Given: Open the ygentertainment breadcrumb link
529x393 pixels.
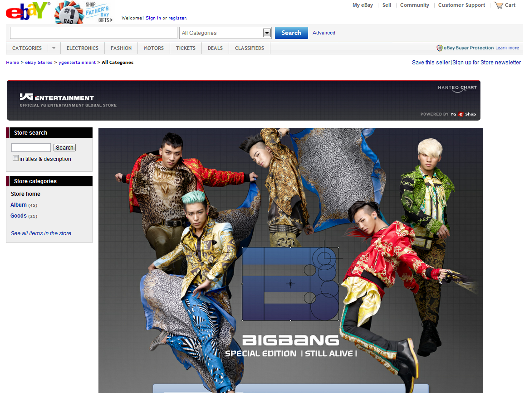Looking at the screenshot, I should point(77,63).
